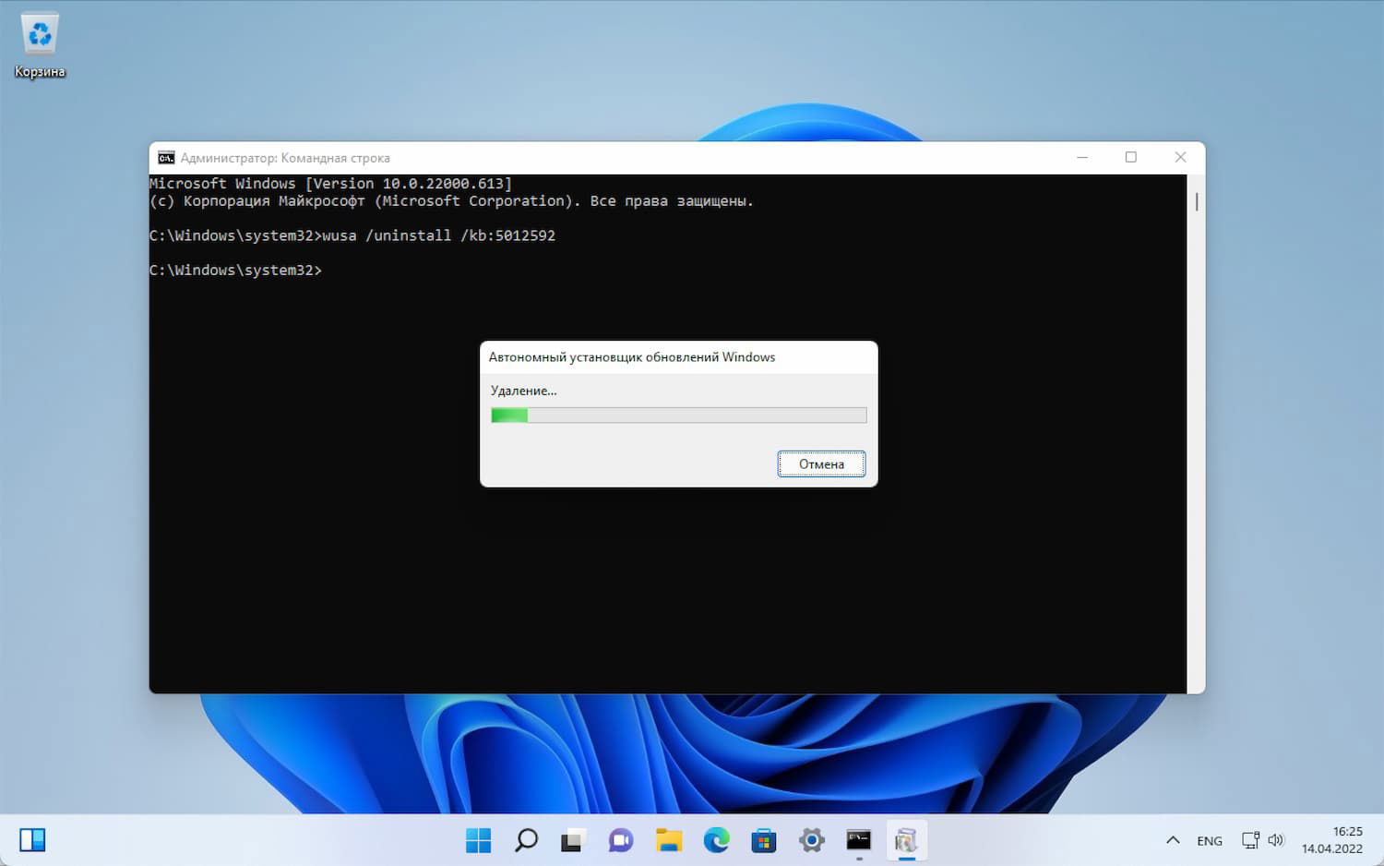1384x866 pixels.
Task: Open the network icon in the system tray
Action: click(1250, 840)
